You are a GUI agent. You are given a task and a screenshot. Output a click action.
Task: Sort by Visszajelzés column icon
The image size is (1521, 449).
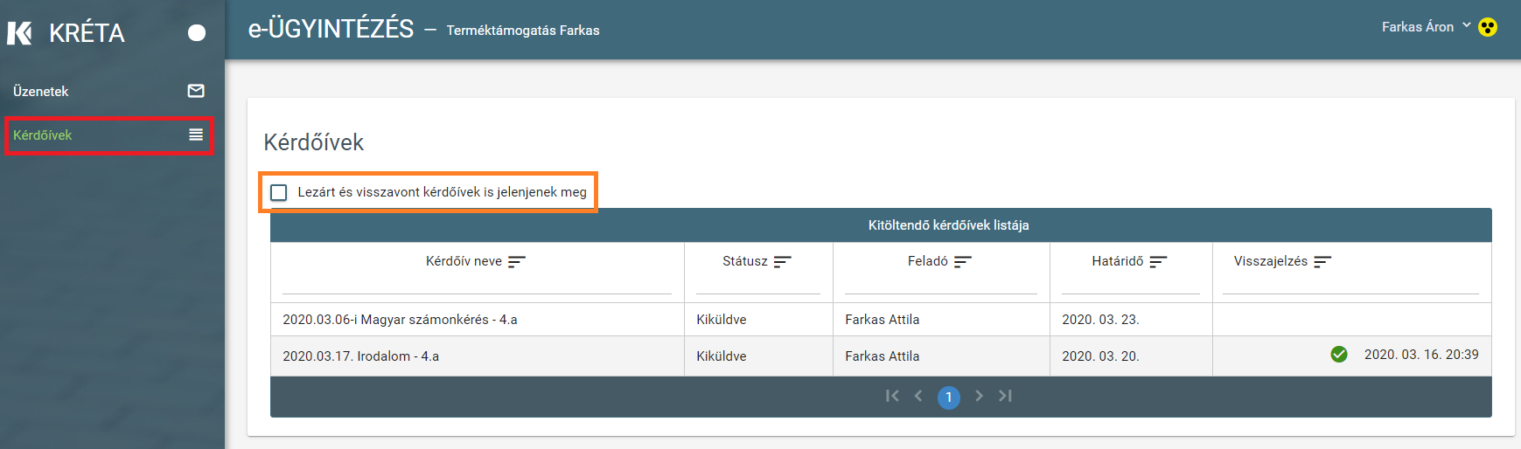(1322, 261)
